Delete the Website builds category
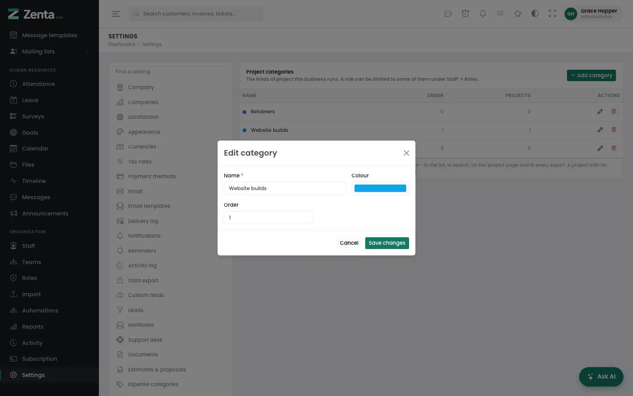This screenshot has height=396, width=633. (x=614, y=129)
